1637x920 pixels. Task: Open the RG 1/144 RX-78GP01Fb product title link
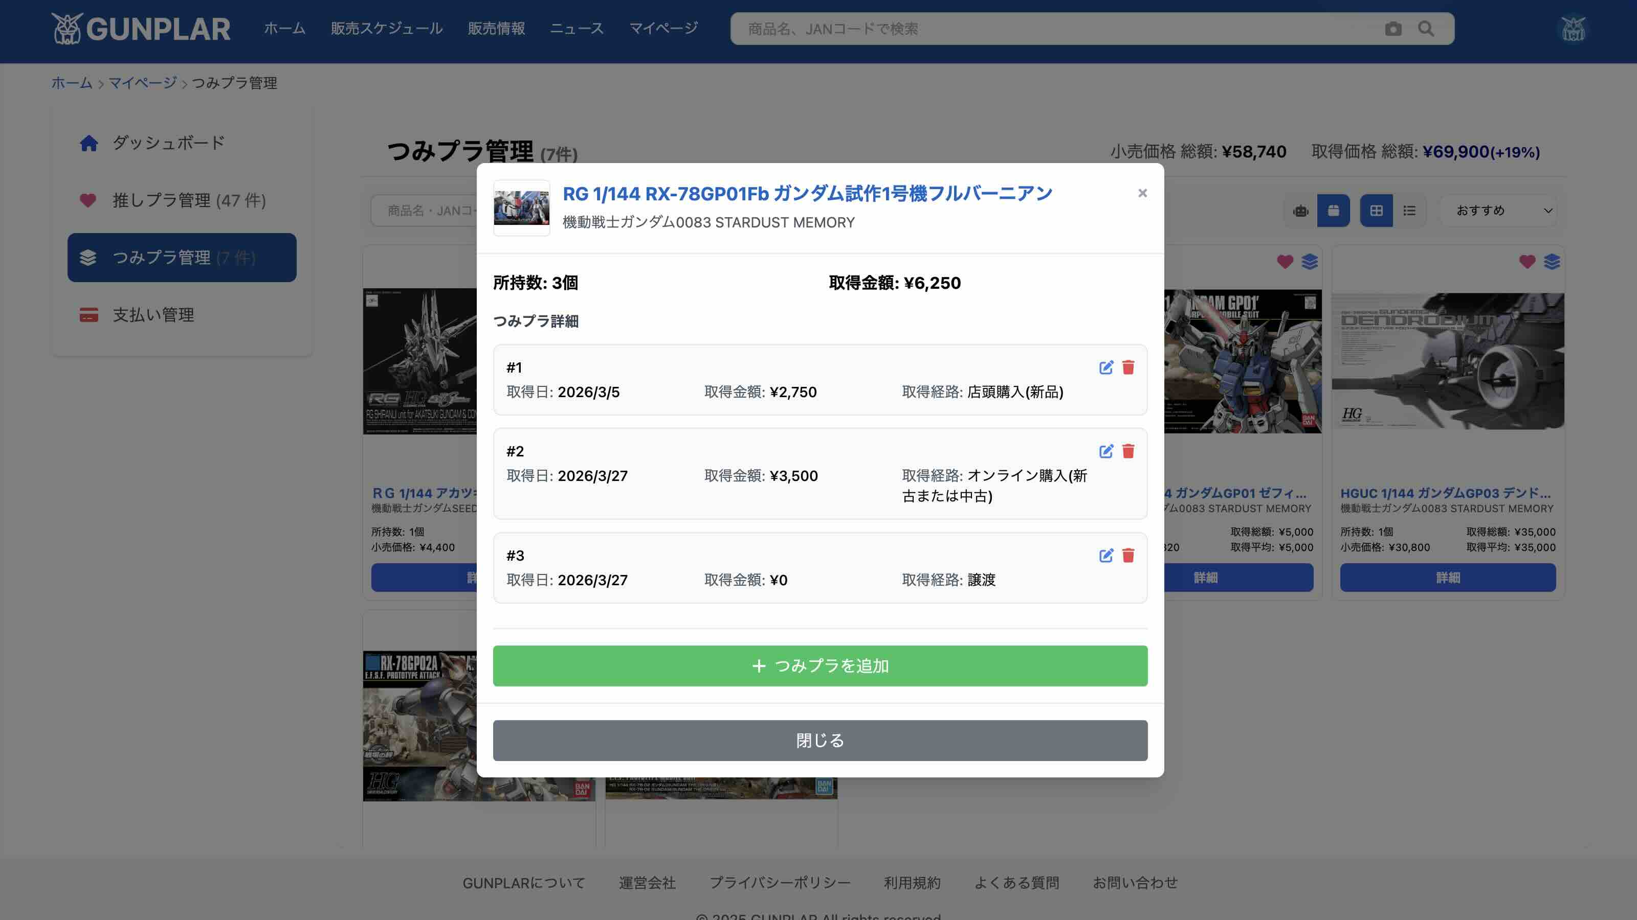click(x=807, y=194)
